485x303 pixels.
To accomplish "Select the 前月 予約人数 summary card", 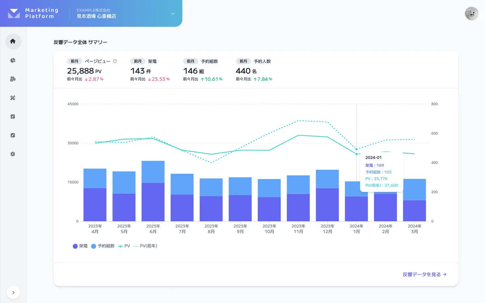I will coord(255,69).
